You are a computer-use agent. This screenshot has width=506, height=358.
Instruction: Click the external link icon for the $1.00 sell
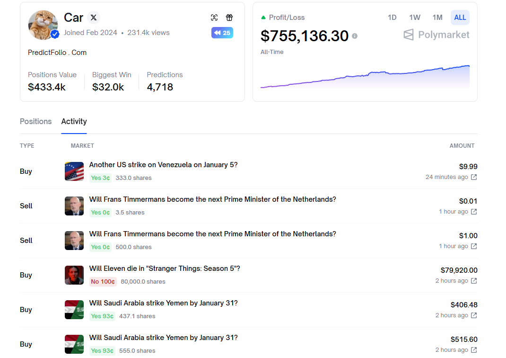tap(474, 246)
